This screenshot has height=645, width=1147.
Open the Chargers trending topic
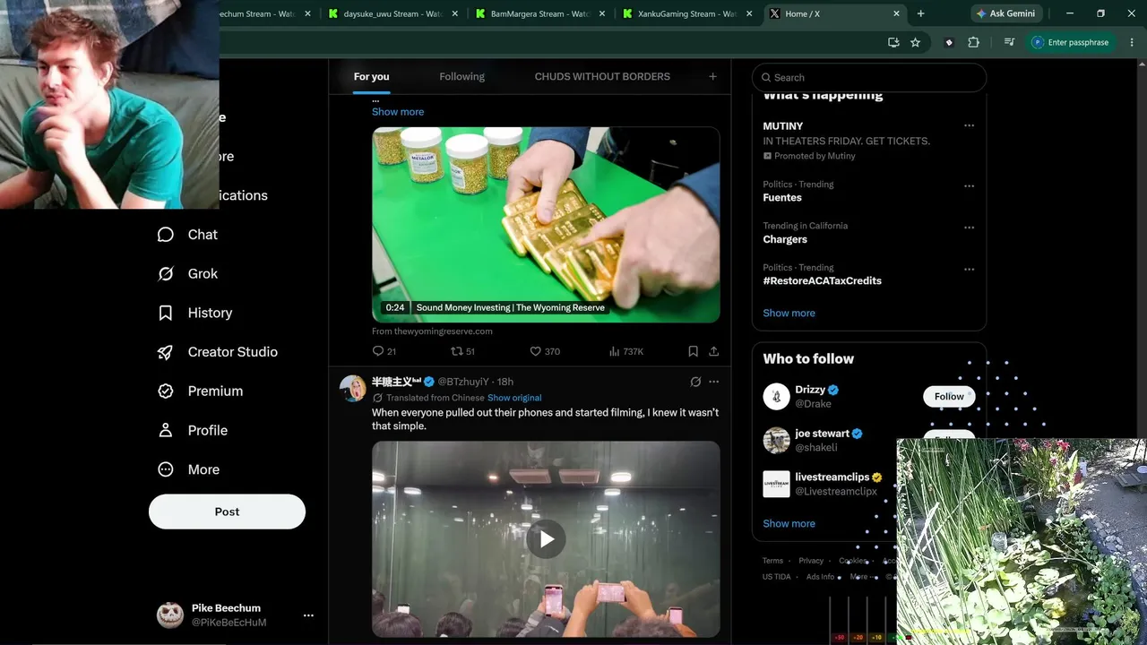click(x=785, y=239)
